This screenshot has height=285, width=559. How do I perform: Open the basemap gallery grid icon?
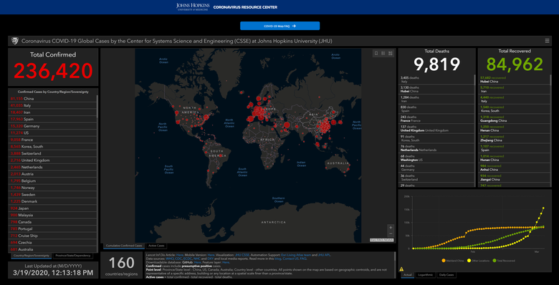pyautogui.click(x=391, y=53)
